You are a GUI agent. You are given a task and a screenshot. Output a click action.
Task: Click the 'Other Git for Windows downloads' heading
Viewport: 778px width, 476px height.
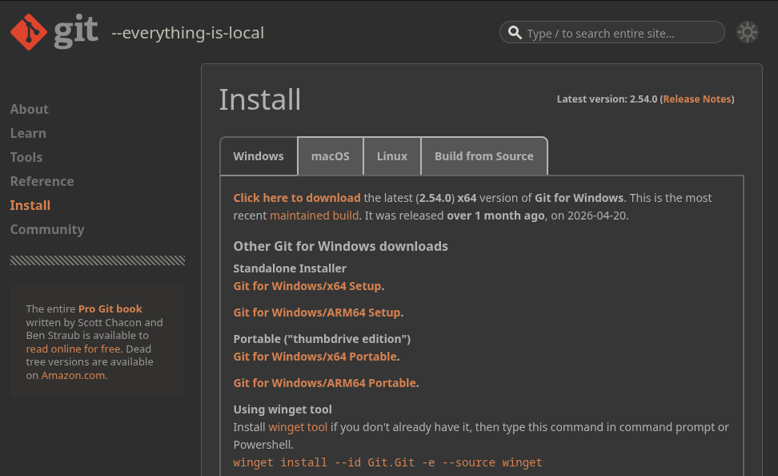tap(340, 247)
